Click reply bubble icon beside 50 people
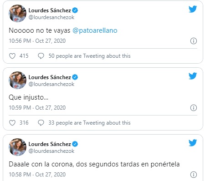 (x=41, y=56)
